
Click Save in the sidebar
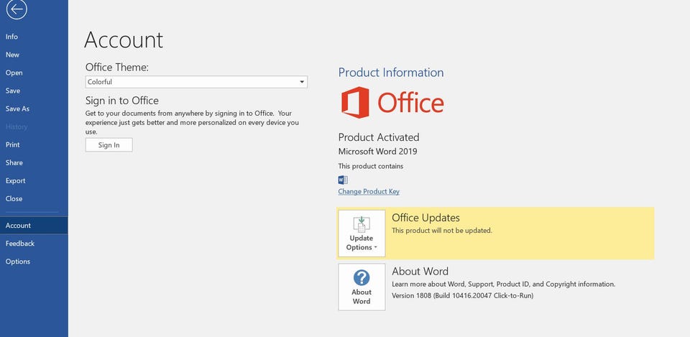click(34, 91)
